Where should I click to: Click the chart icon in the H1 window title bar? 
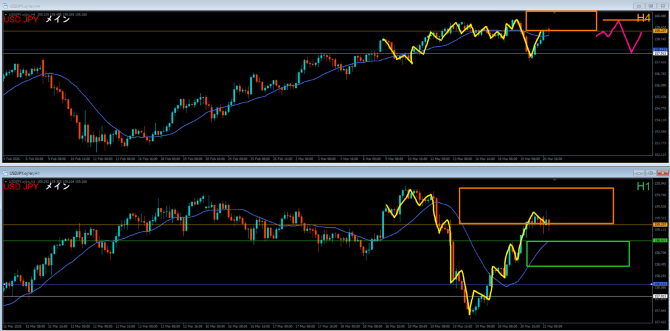click(5, 173)
